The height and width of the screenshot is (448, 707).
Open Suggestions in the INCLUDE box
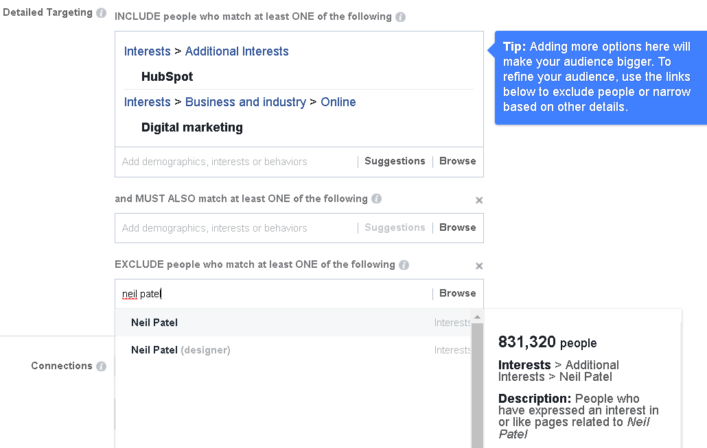pos(395,162)
